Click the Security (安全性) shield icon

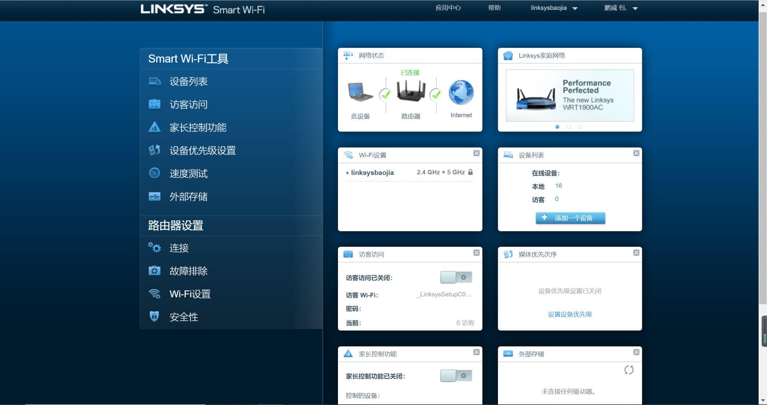pyautogui.click(x=154, y=317)
